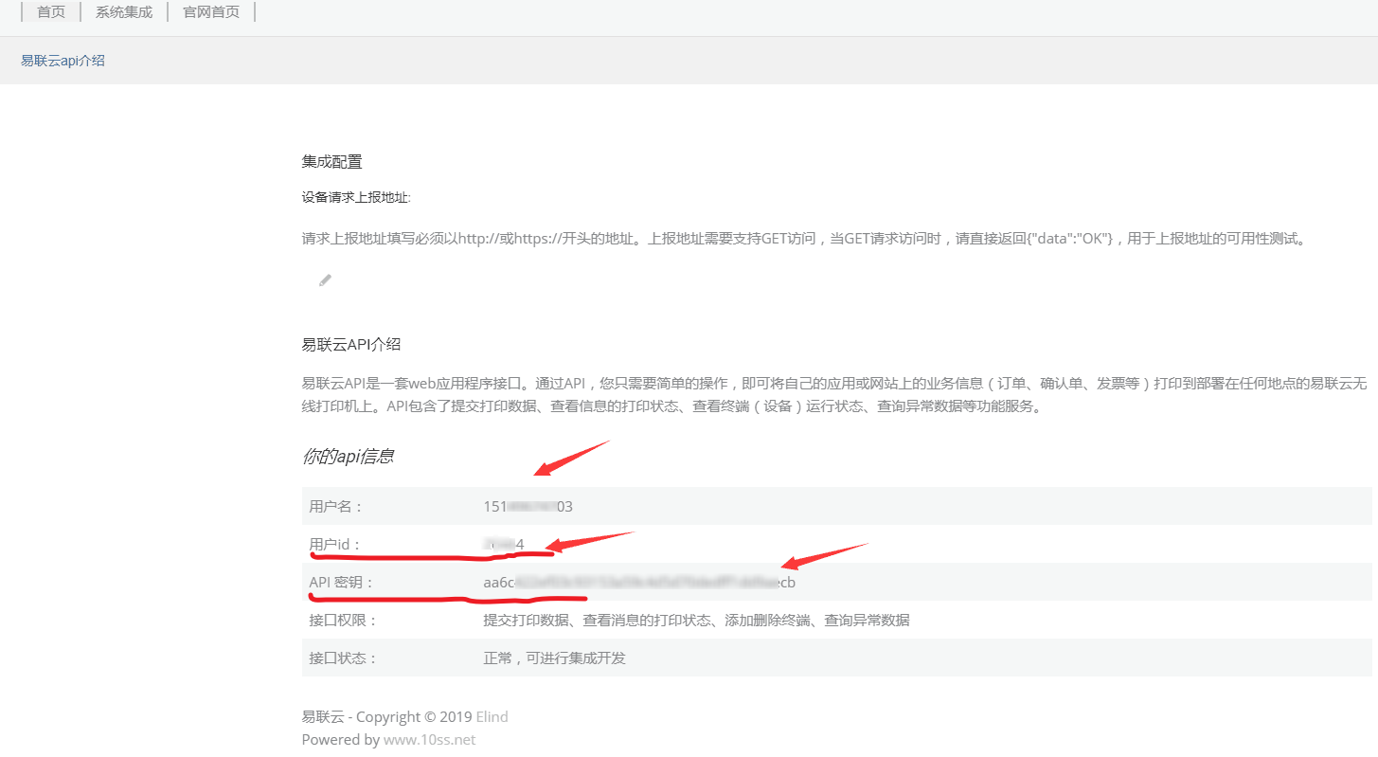
Task: Click the 易联云api介绍 breadcrumb link
Action: (x=63, y=61)
